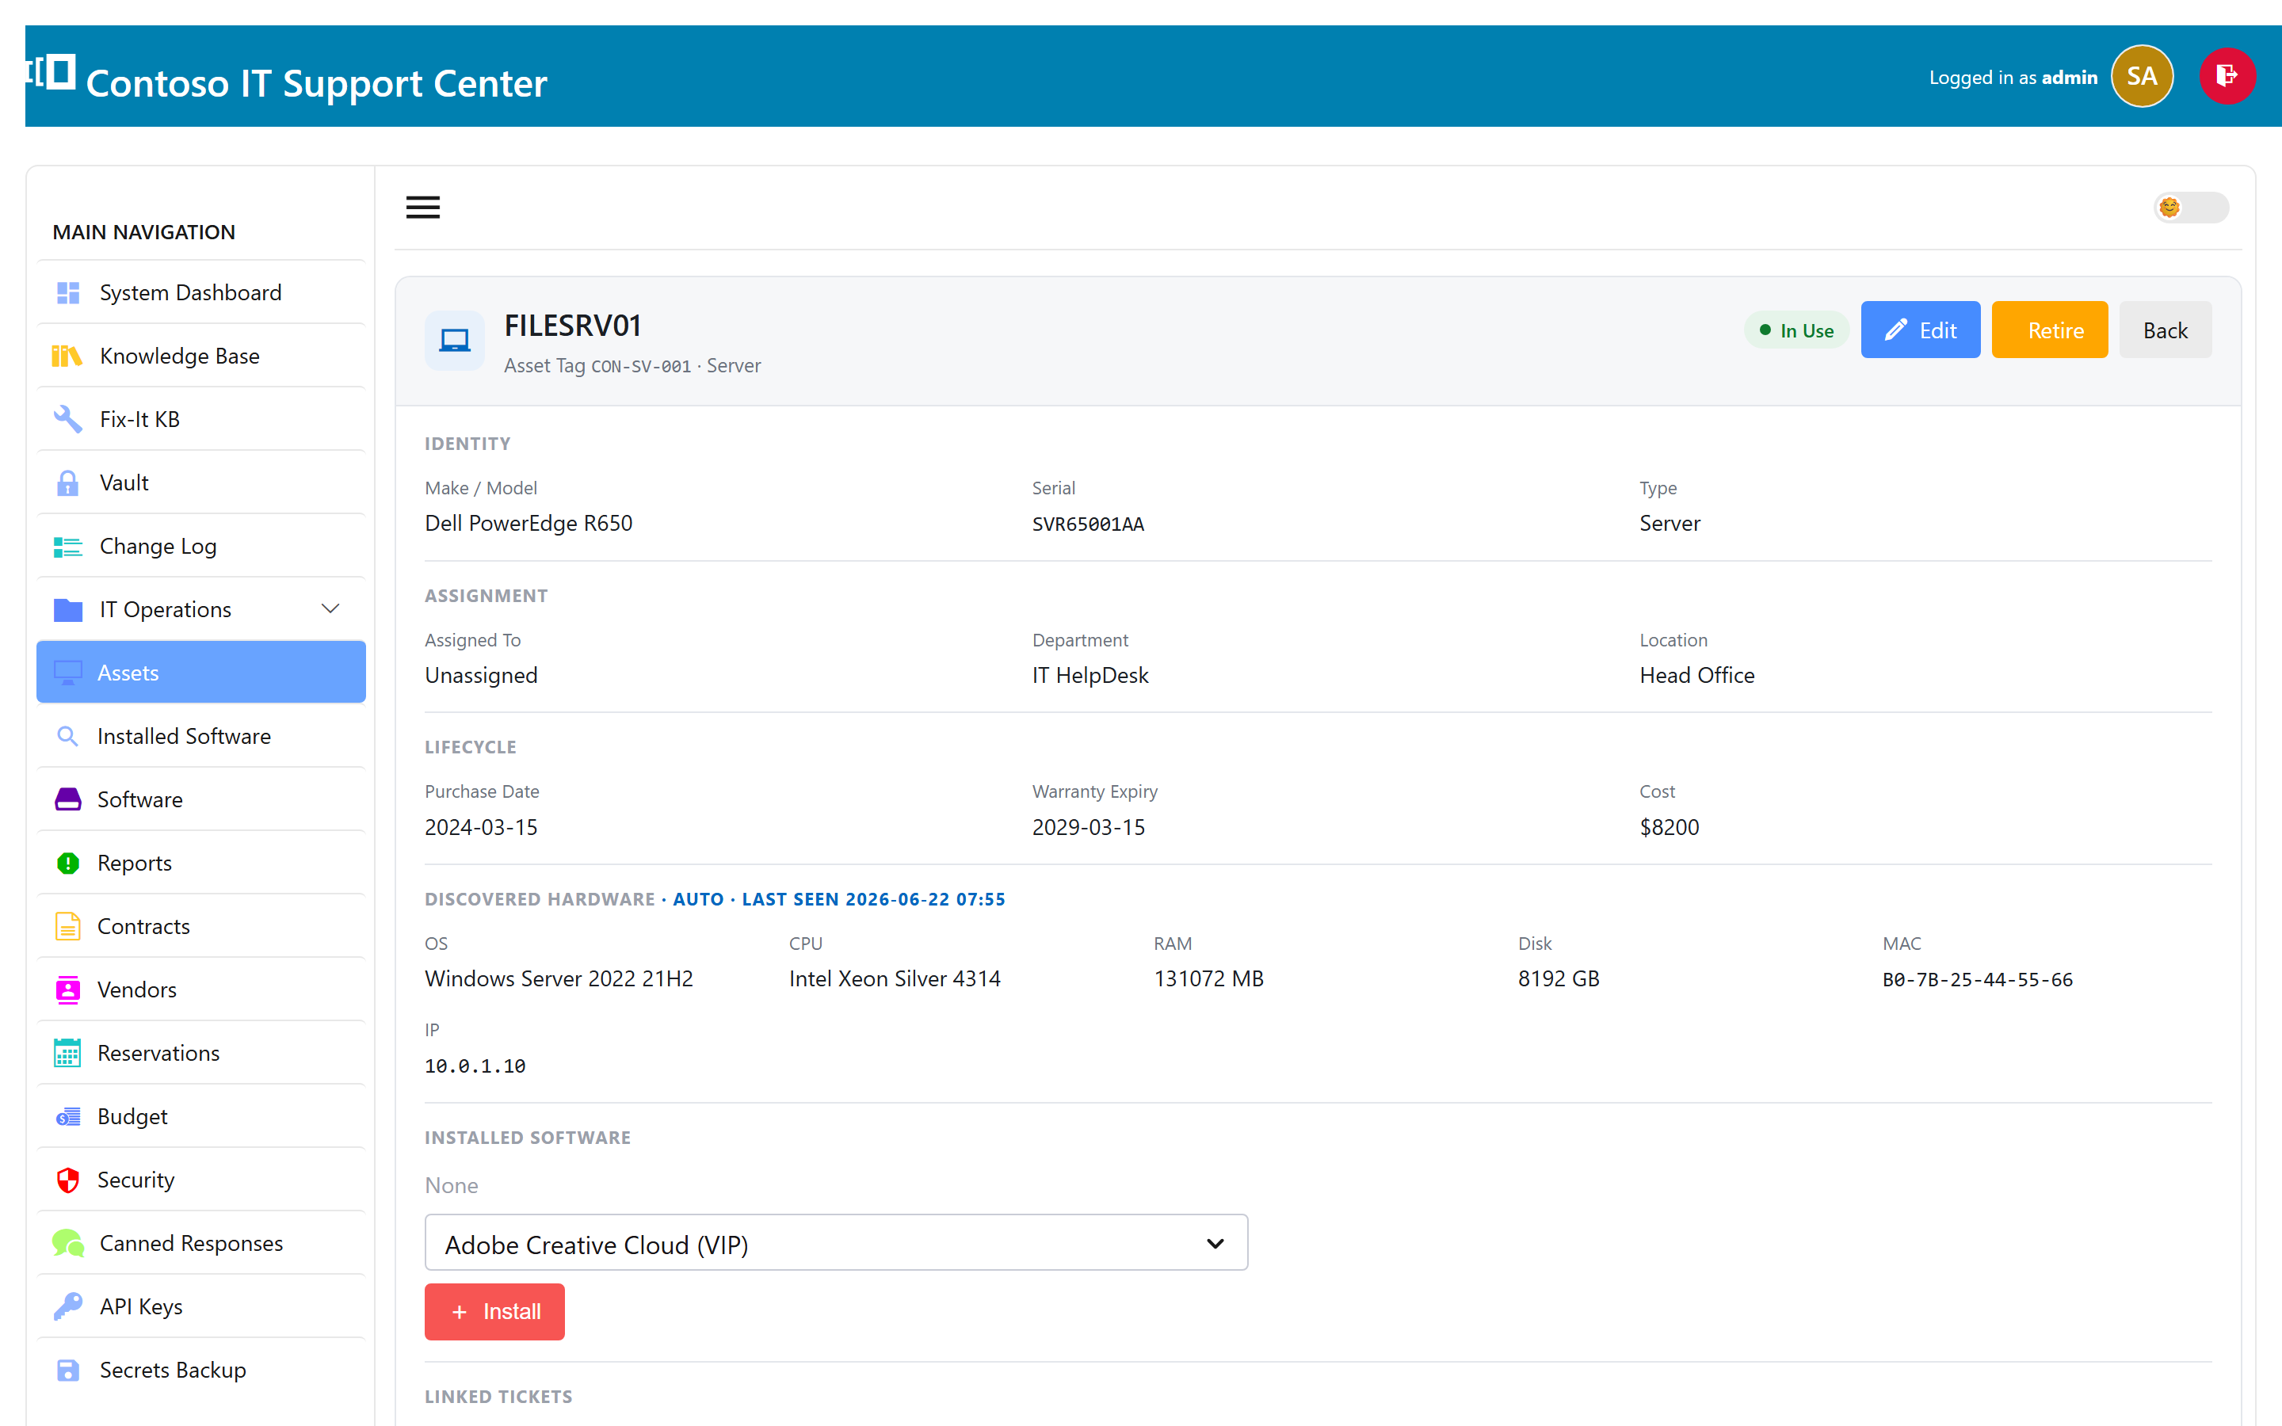Click the In Use status badge
The height and width of the screenshot is (1426, 2282).
pos(1796,330)
